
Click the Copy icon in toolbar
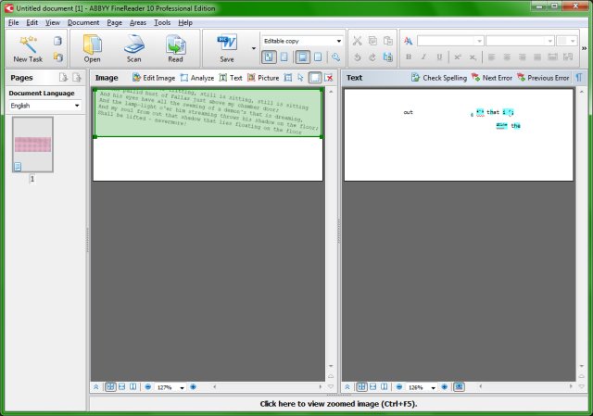click(372, 41)
